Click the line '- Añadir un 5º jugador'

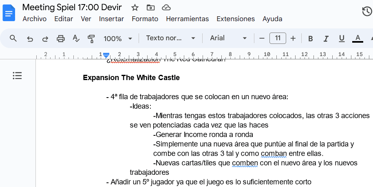click(x=209, y=182)
